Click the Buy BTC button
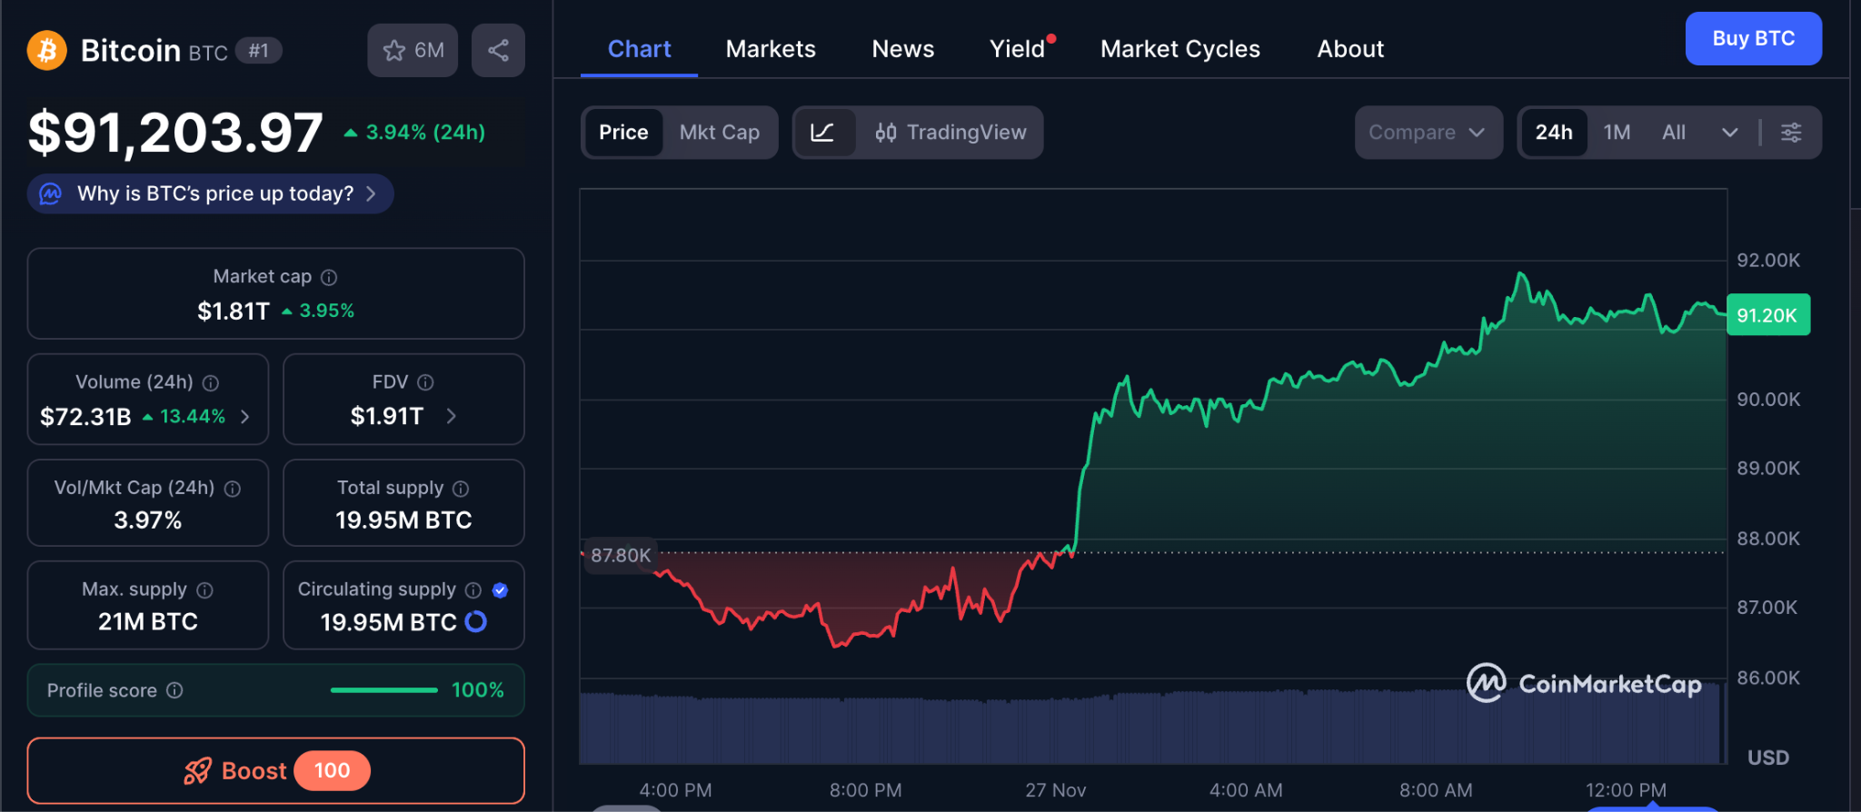The image size is (1861, 812). [1753, 39]
